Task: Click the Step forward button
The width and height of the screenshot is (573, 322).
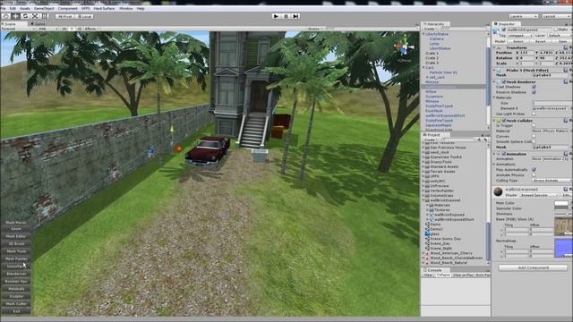Action: tap(295, 16)
